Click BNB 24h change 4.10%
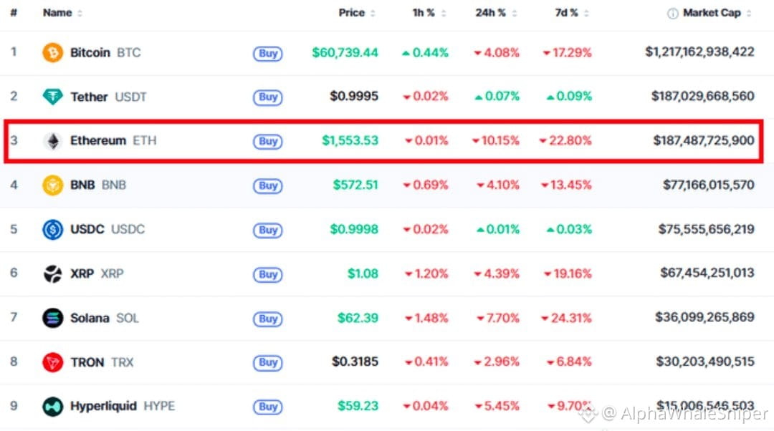 coord(498,185)
